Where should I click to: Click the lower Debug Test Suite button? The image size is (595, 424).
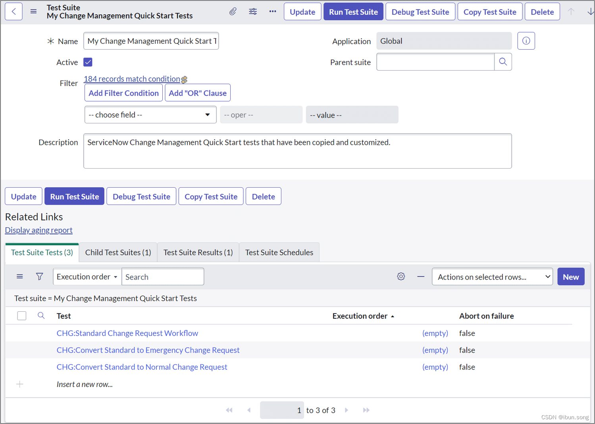(x=141, y=196)
